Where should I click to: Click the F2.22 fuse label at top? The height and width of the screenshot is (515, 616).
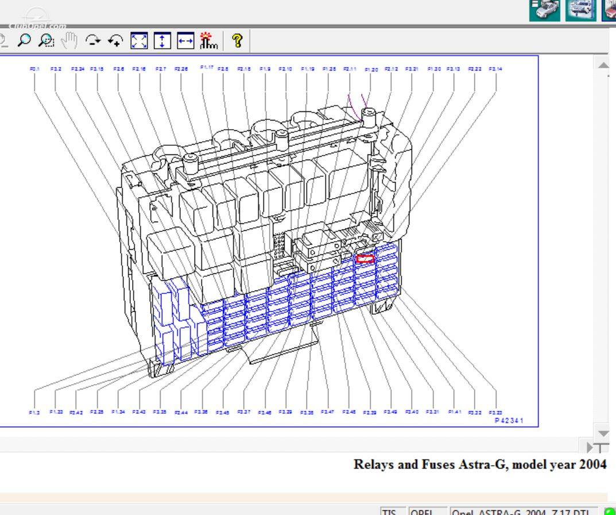click(475, 69)
